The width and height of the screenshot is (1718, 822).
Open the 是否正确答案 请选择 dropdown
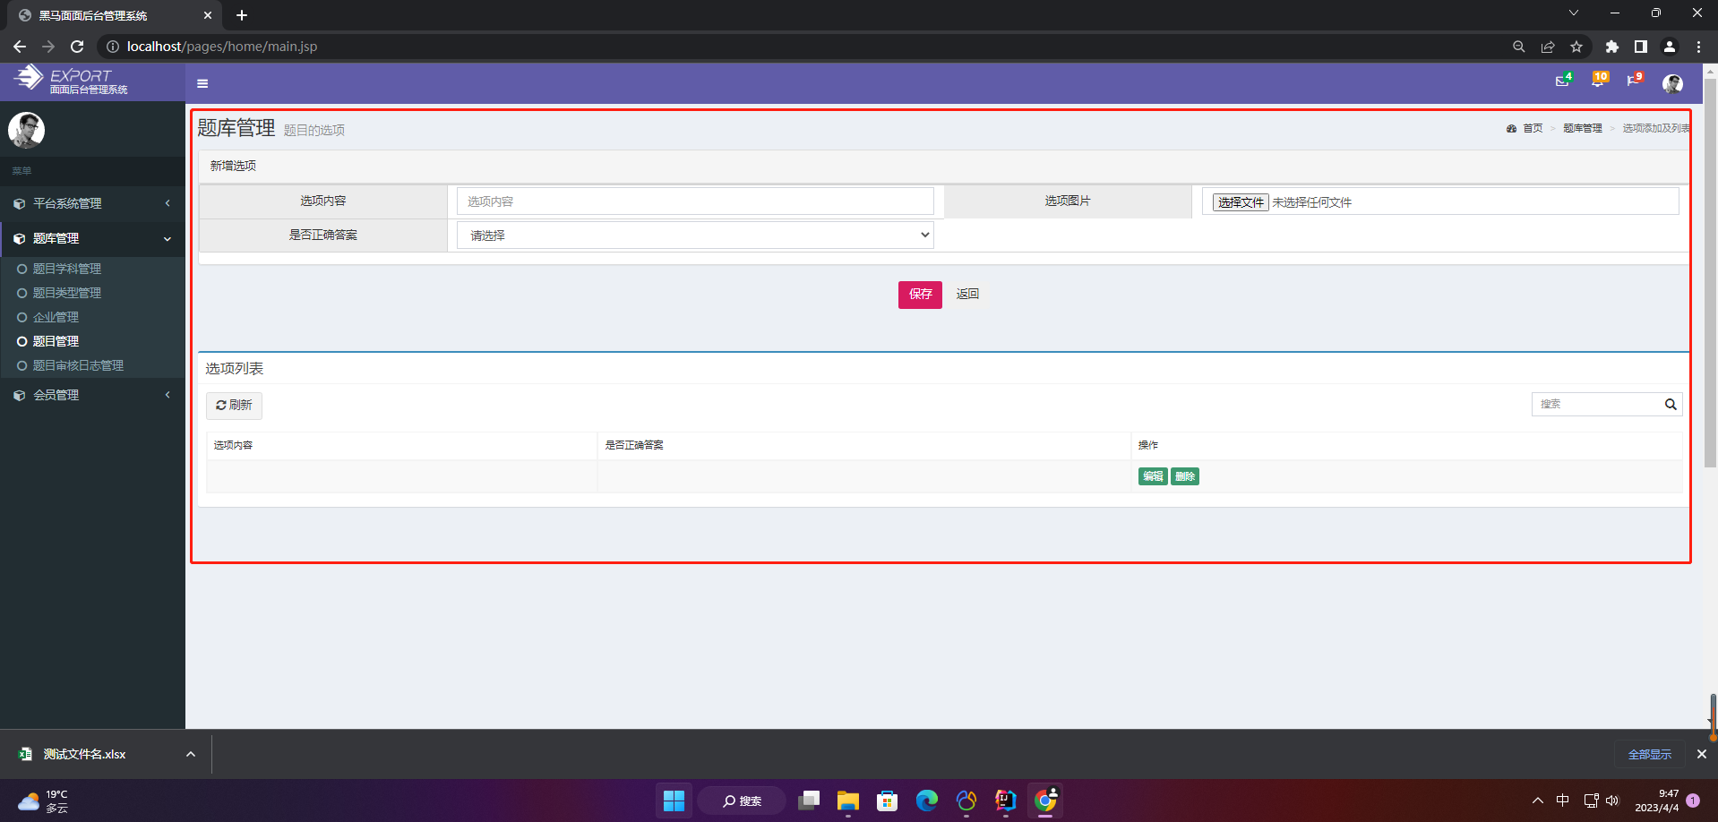pyautogui.click(x=695, y=235)
